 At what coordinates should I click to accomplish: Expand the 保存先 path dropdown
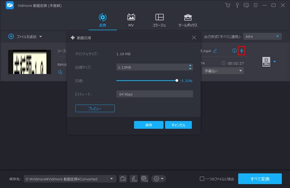pyautogui.click(x=112, y=179)
